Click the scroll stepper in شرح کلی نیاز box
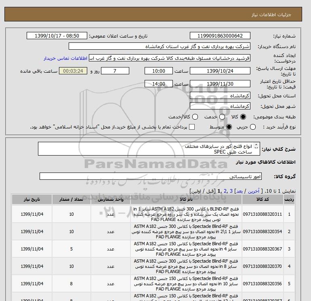 (256, 146)
